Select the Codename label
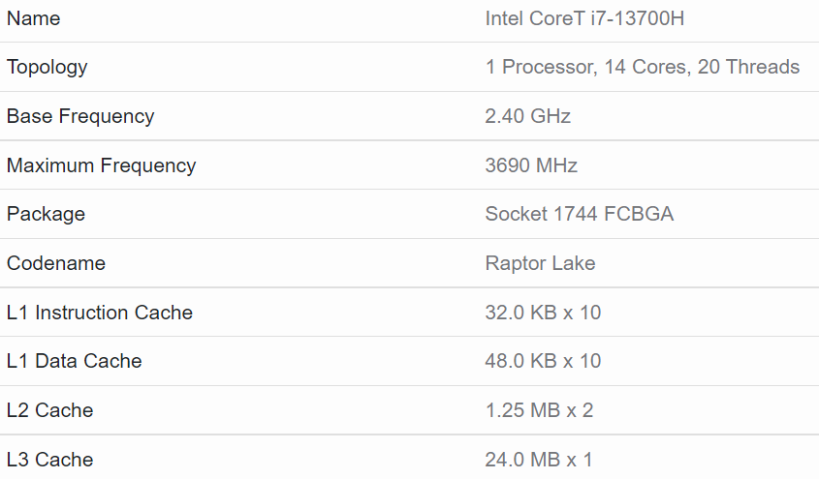 click(x=56, y=263)
